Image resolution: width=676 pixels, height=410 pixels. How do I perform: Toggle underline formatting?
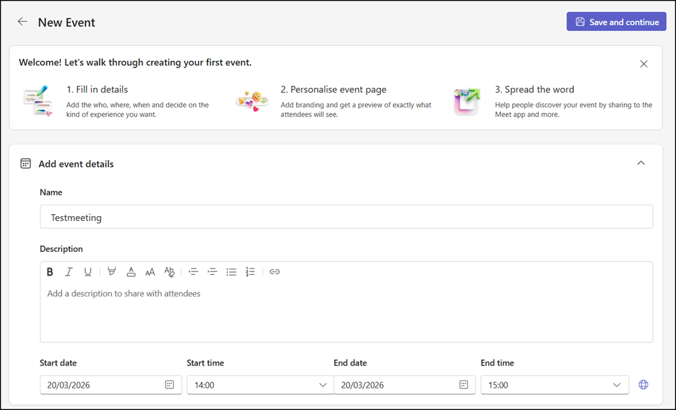88,272
